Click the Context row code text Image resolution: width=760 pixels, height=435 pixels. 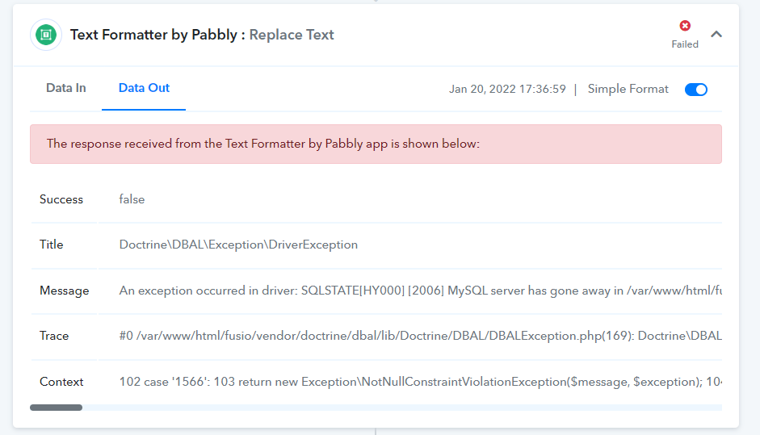click(x=420, y=382)
